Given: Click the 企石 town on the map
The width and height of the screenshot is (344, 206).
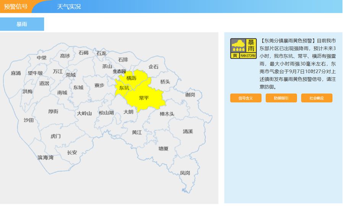Looking at the screenshot, I should [x=153, y=67].
